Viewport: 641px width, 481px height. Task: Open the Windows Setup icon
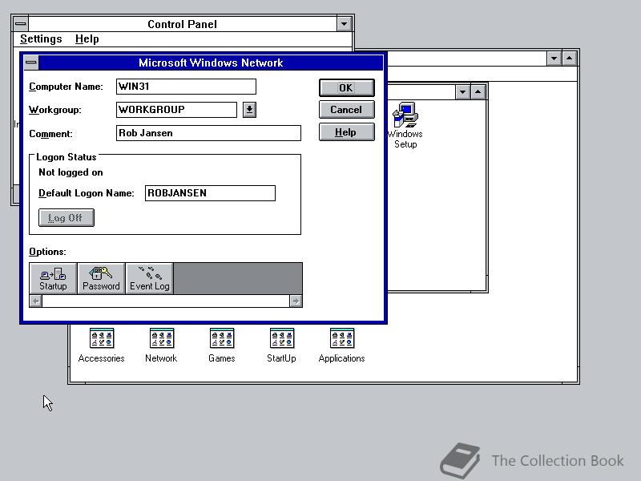405,125
